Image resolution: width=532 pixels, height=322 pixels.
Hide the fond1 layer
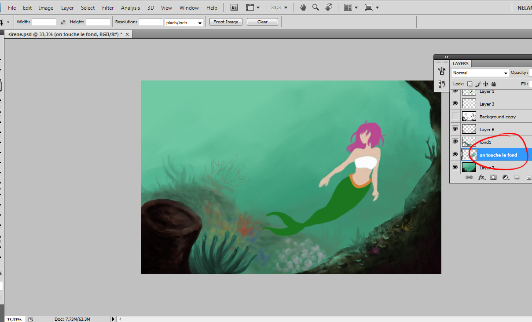coord(455,142)
